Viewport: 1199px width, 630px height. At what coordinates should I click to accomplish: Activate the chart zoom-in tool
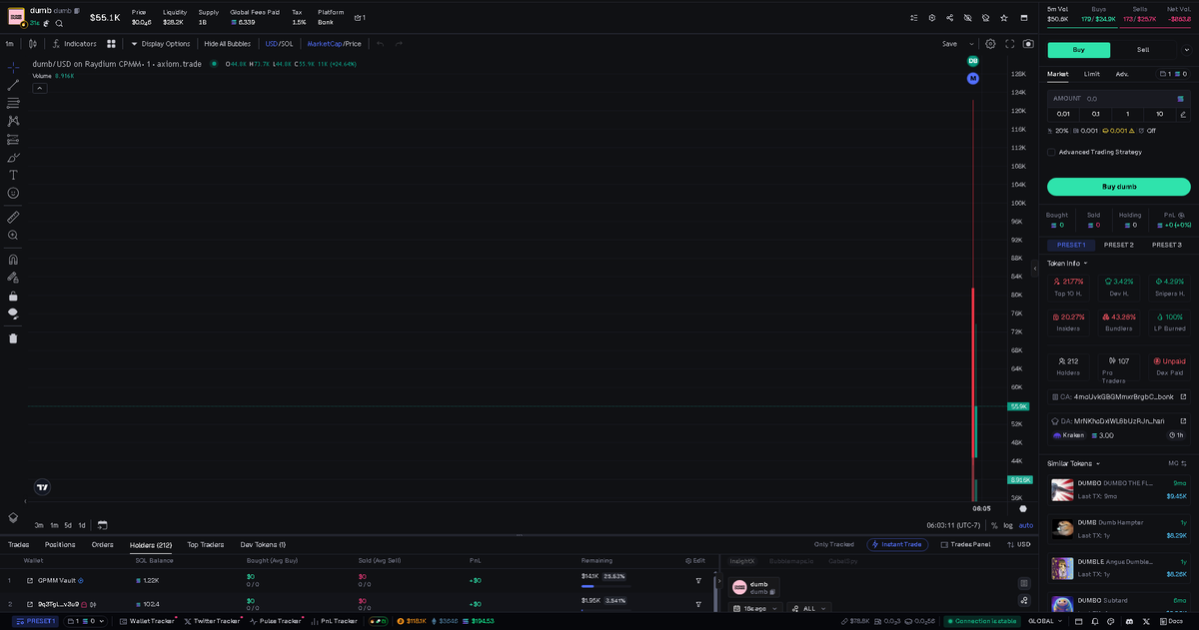[x=13, y=235]
